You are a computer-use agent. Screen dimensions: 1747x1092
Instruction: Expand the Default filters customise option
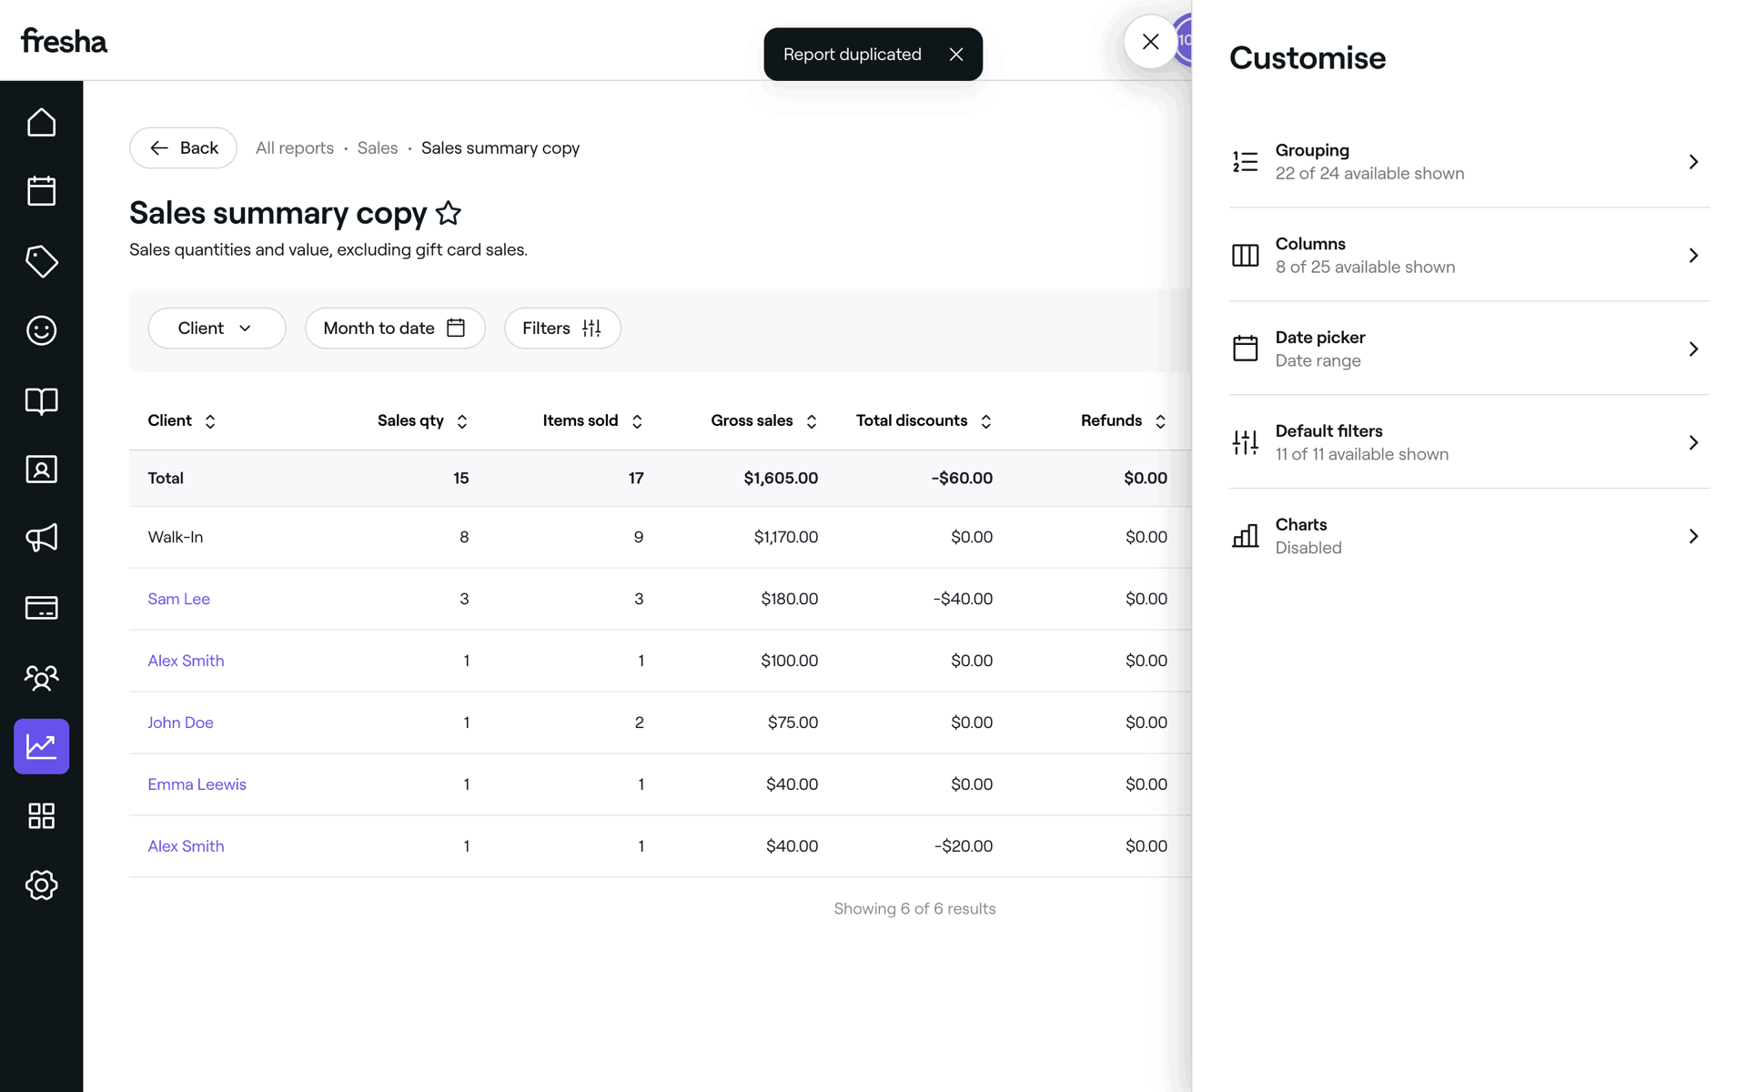[x=1469, y=442]
